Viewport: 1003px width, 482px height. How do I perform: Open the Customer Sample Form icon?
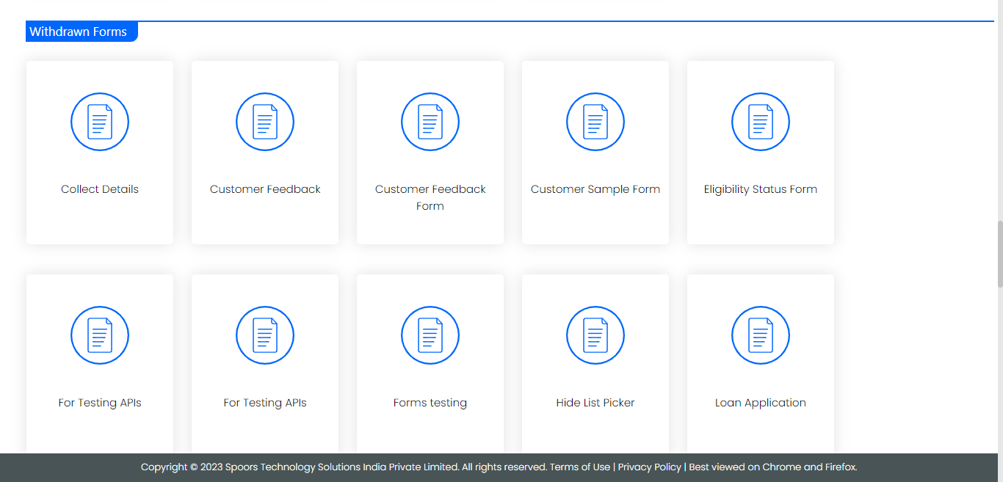[x=595, y=122]
